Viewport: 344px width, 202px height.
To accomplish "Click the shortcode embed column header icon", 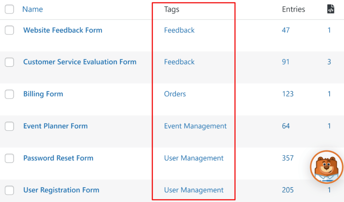I will coord(331,9).
